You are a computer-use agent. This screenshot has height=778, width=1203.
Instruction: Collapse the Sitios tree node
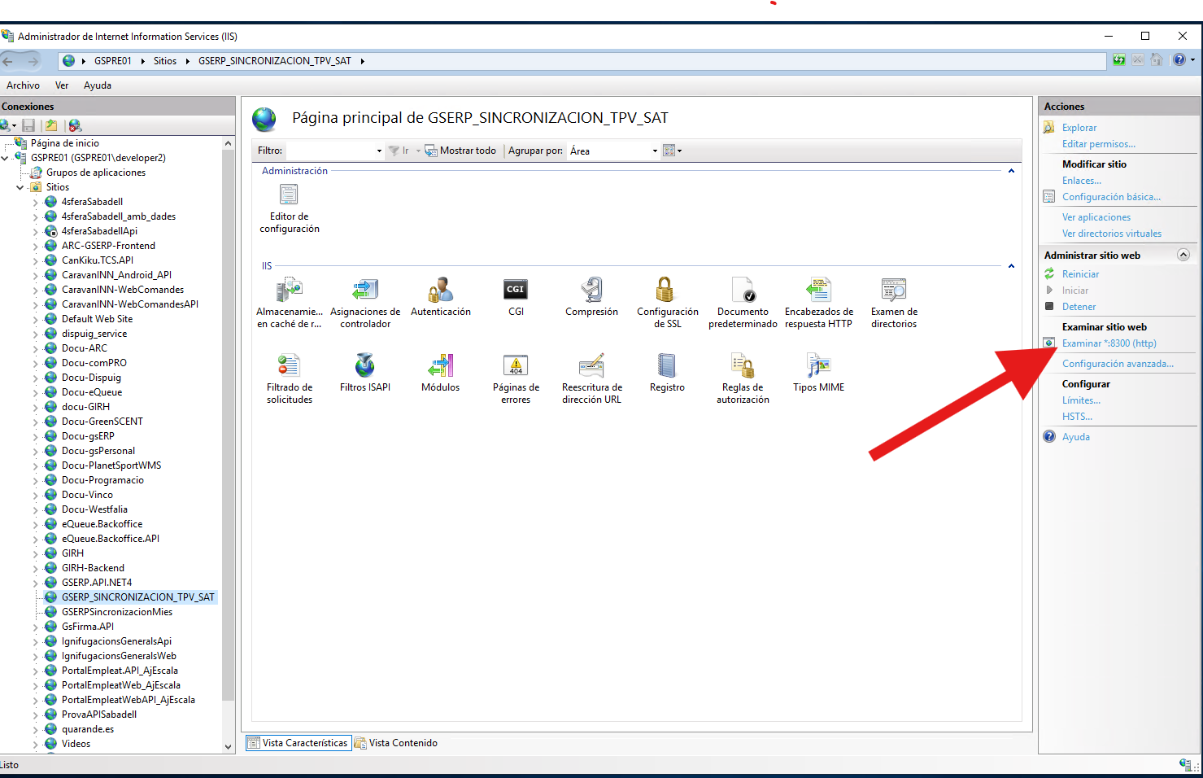pyautogui.click(x=20, y=187)
